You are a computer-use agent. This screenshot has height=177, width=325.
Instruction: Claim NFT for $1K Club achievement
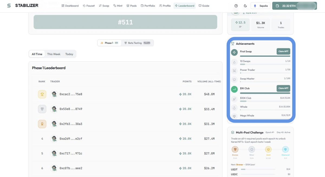coord(283,88)
